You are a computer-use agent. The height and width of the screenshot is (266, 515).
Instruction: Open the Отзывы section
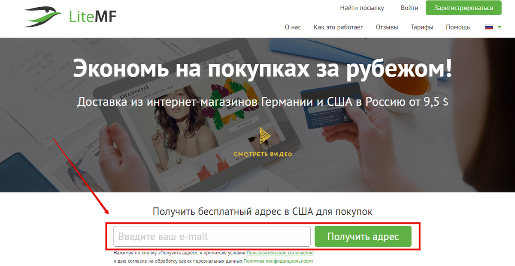click(x=387, y=27)
